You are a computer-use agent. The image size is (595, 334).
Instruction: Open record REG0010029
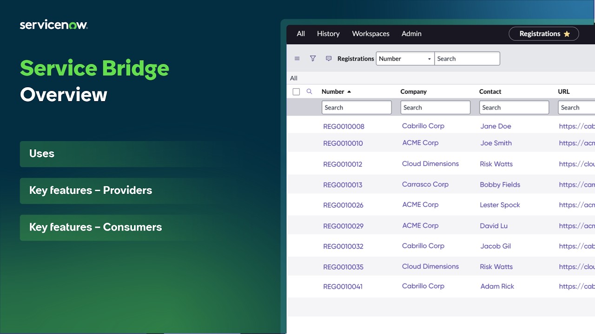[x=343, y=226]
